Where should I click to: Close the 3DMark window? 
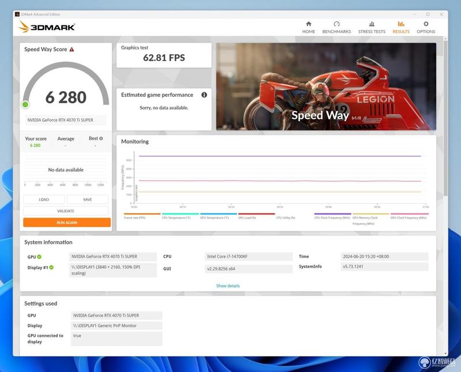tap(441, 14)
